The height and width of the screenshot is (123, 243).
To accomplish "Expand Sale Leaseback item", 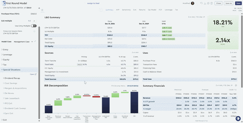I will (x=11, y=98).
